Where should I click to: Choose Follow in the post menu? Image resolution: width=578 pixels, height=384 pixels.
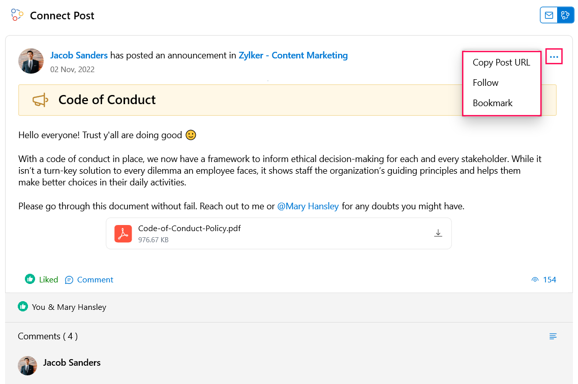tap(485, 83)
